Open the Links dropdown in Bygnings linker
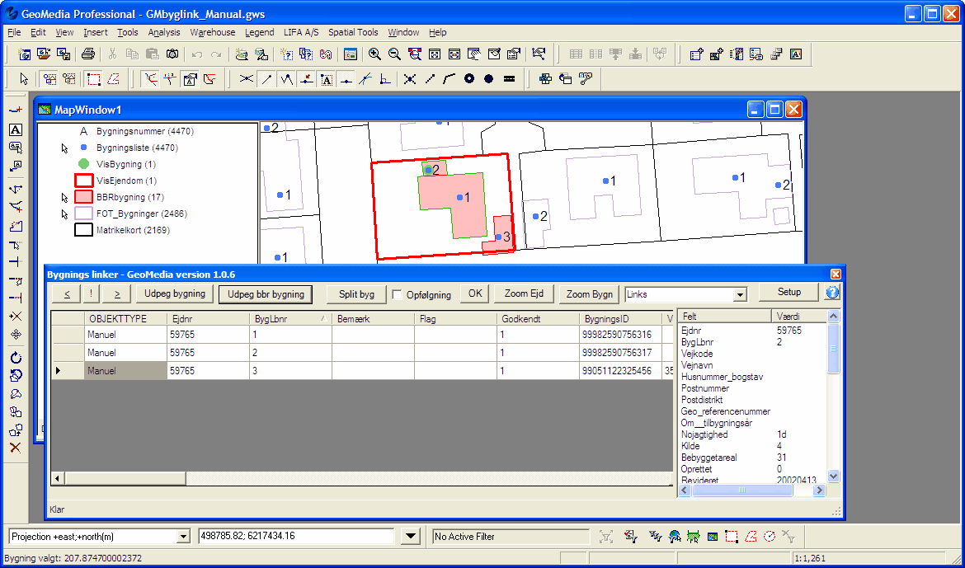Image resolution: width=965 pixels, height=568 pixels. pos(740,295)
